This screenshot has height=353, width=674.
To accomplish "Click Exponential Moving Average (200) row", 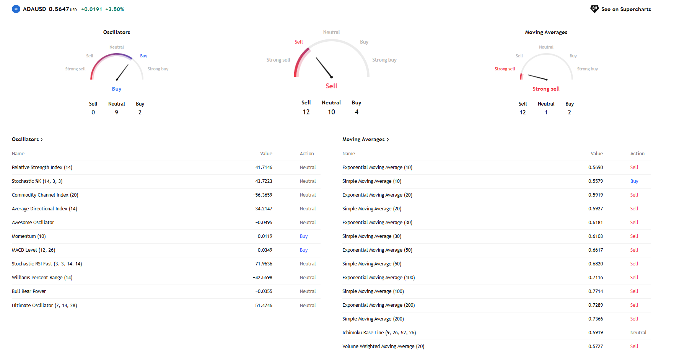I will (378, 305).
